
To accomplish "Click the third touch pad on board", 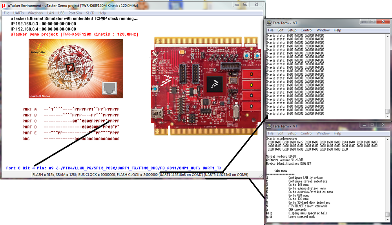I will [x=252, y=96].
